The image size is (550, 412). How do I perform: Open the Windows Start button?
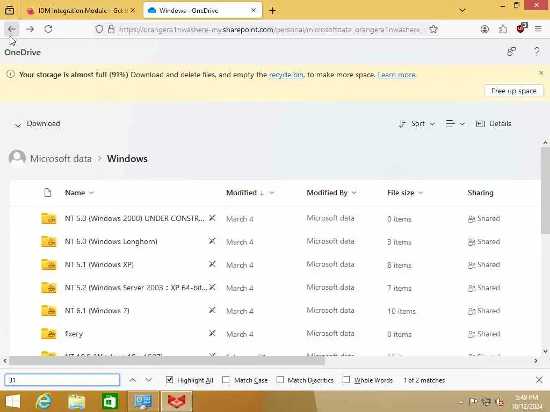[x=13, y=401]
